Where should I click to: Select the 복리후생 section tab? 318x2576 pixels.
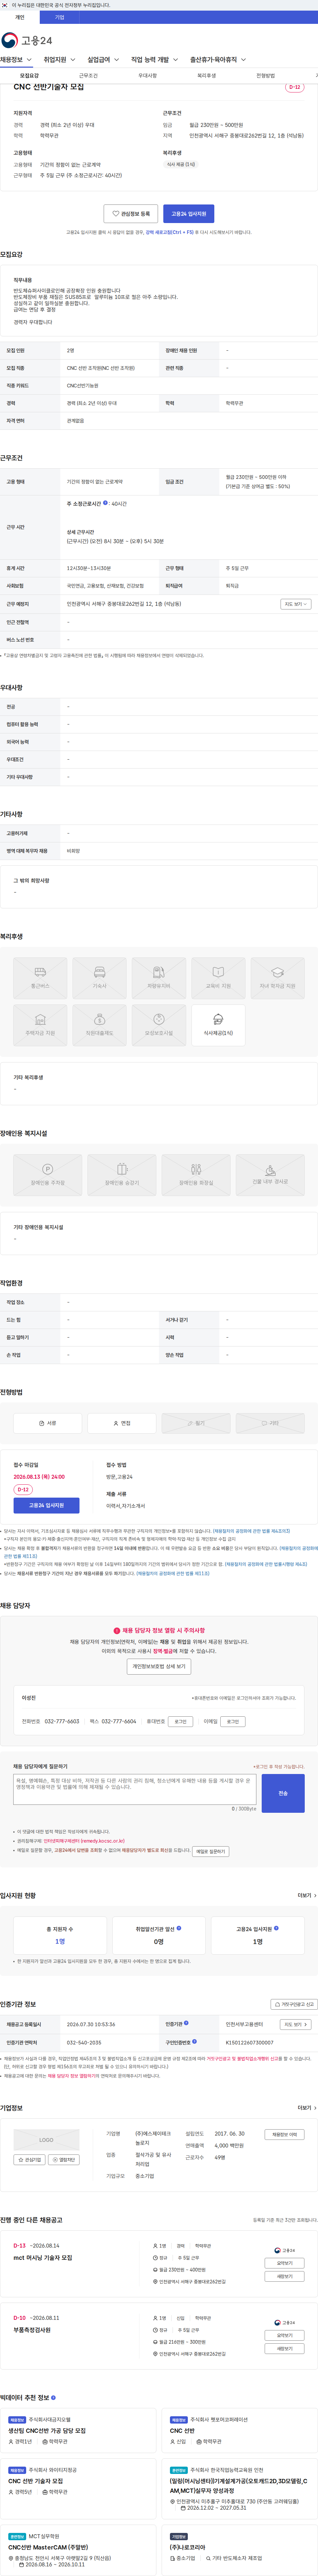(x=206, y=76)
